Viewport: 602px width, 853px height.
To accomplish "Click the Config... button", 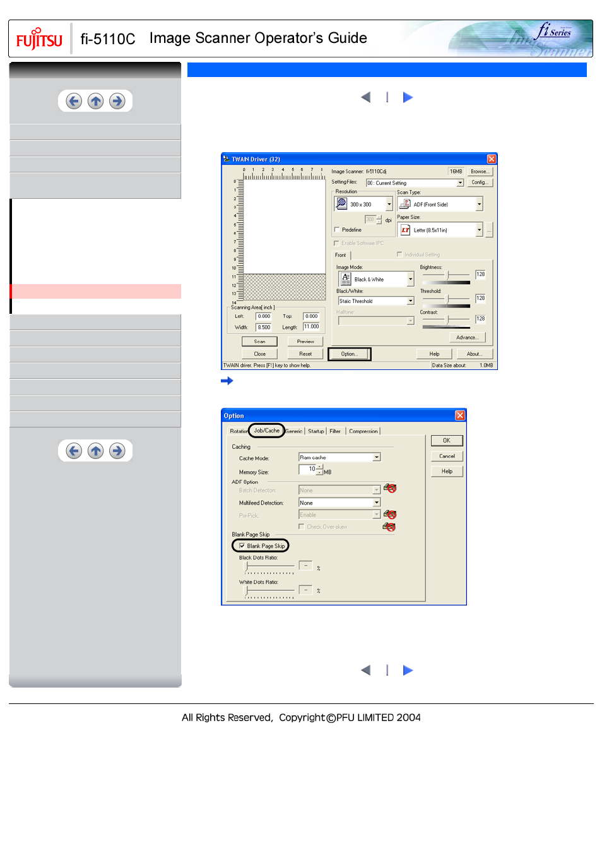I will 479,182.
